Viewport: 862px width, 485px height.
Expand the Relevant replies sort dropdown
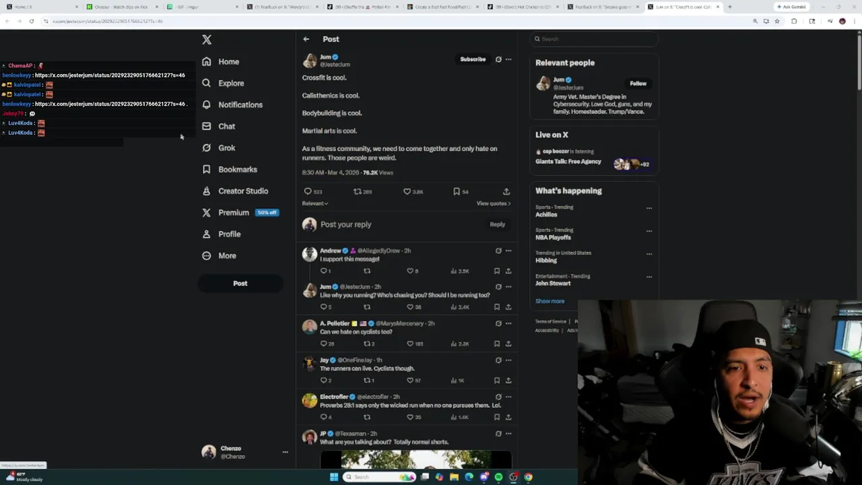coord(315,203)
